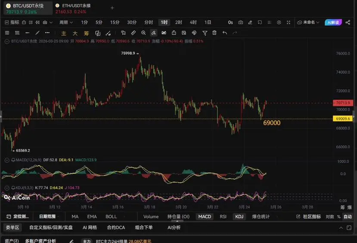357x243 pixels.
Task: Collapse the KDJ pane with its chevron
Action: [7, 188]
